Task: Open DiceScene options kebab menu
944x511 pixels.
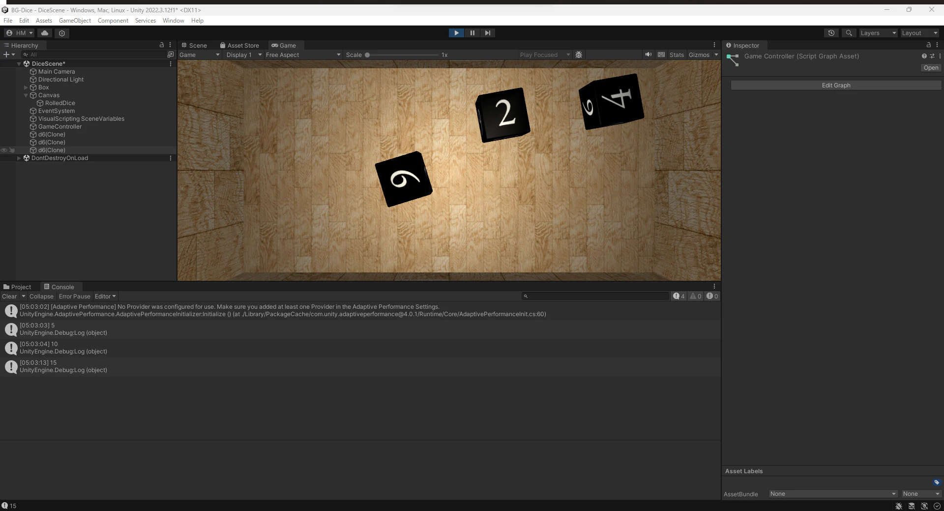Action: [x=171, y=64]
